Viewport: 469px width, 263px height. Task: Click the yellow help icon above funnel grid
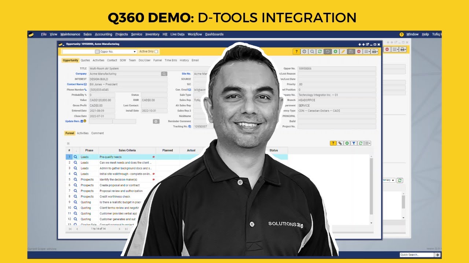(x=333, y=143)
